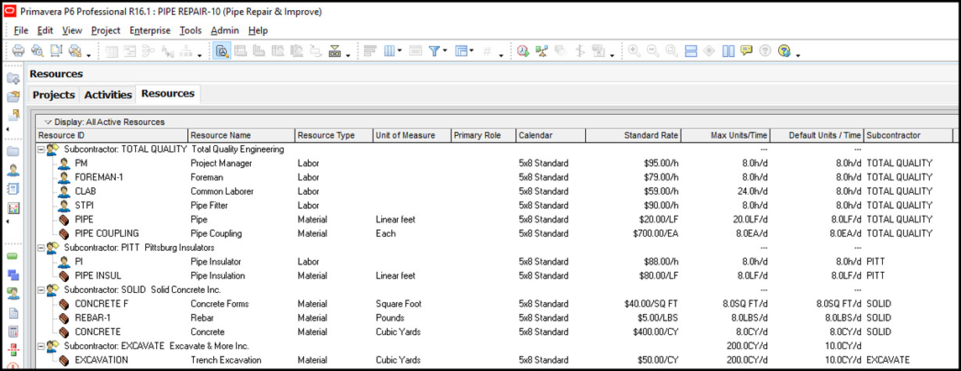Screen dimensions: 961x371
Task: Switch to the Projects tab
Action: (54, 95)
